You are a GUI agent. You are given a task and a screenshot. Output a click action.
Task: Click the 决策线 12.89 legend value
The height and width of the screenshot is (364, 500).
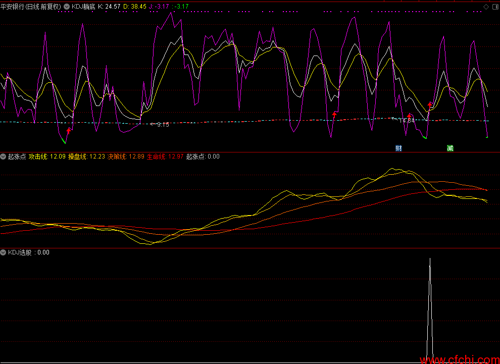[x=126, y=157]
